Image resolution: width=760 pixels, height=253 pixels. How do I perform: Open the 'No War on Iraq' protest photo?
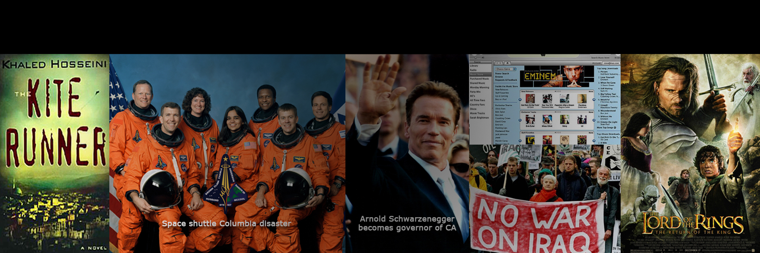coord(545,199)
